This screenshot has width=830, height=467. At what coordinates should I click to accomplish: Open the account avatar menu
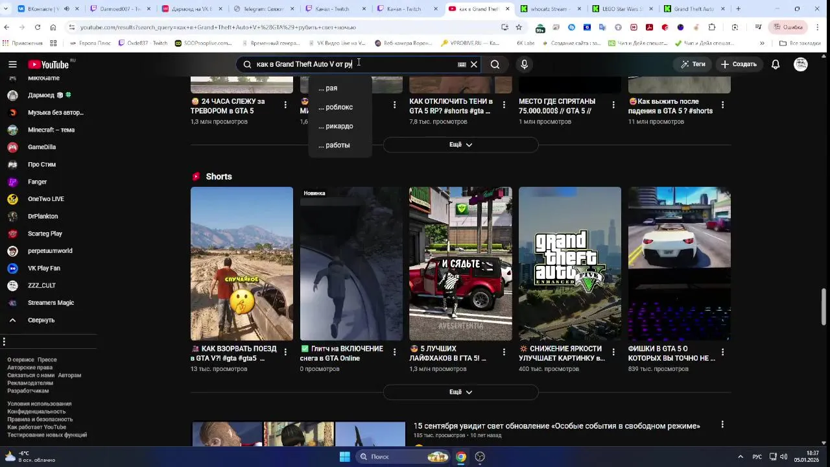[x=801, y=64]
